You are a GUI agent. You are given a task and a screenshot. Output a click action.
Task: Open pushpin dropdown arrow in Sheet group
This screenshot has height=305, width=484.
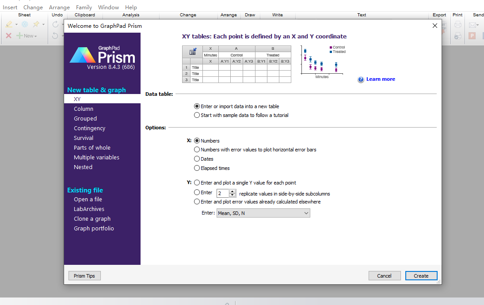pyautogui.click(x=43, y=24)
